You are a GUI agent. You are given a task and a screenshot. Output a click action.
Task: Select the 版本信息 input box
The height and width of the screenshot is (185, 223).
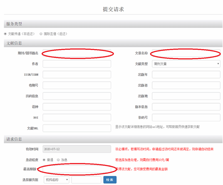pyautogui.click(x=186, y=107)
